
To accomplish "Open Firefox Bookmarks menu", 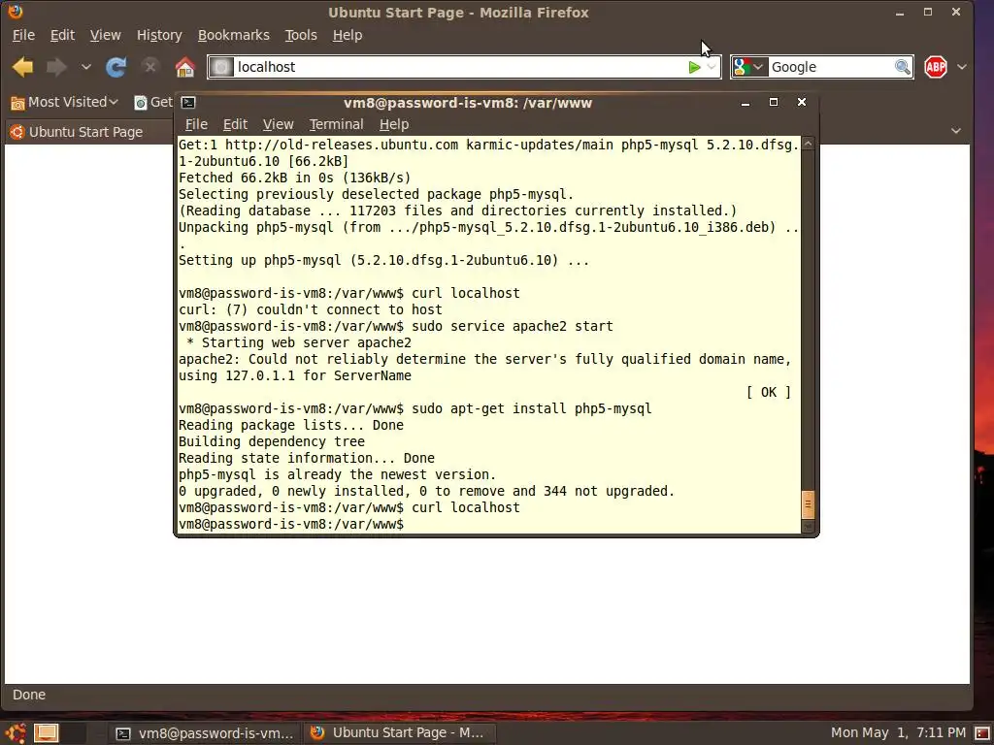I will (233, 35).
